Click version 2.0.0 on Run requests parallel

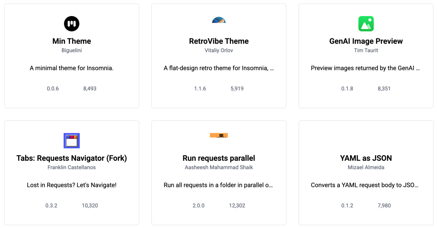(199, 206)
